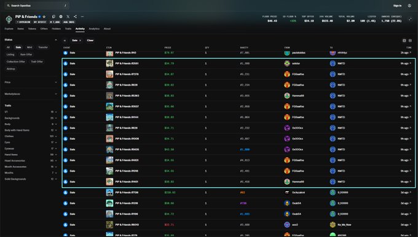This screenshot has width=418, height=237.
Task: Click the PiP & Friends collection avatar
Action: click(x=9, y=19)
